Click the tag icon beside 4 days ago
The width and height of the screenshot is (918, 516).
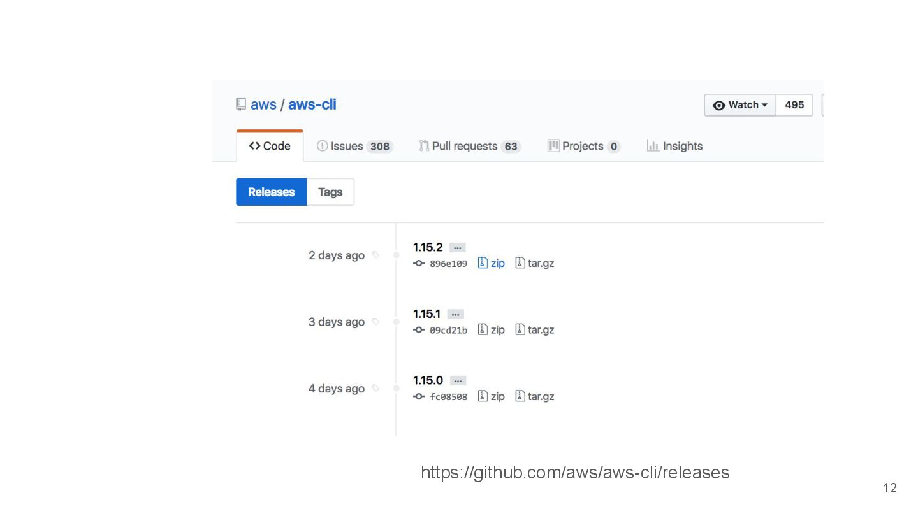(x=375, y=388)
